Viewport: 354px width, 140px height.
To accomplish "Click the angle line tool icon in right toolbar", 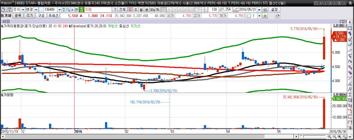I will 350,83.
